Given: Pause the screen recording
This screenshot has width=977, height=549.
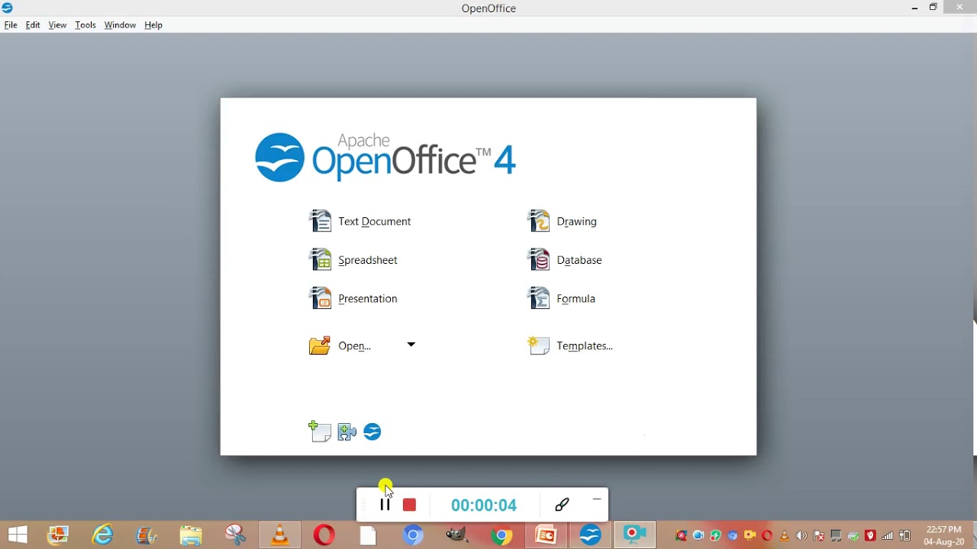Looking at the screenshot, I should click(385, 505).
